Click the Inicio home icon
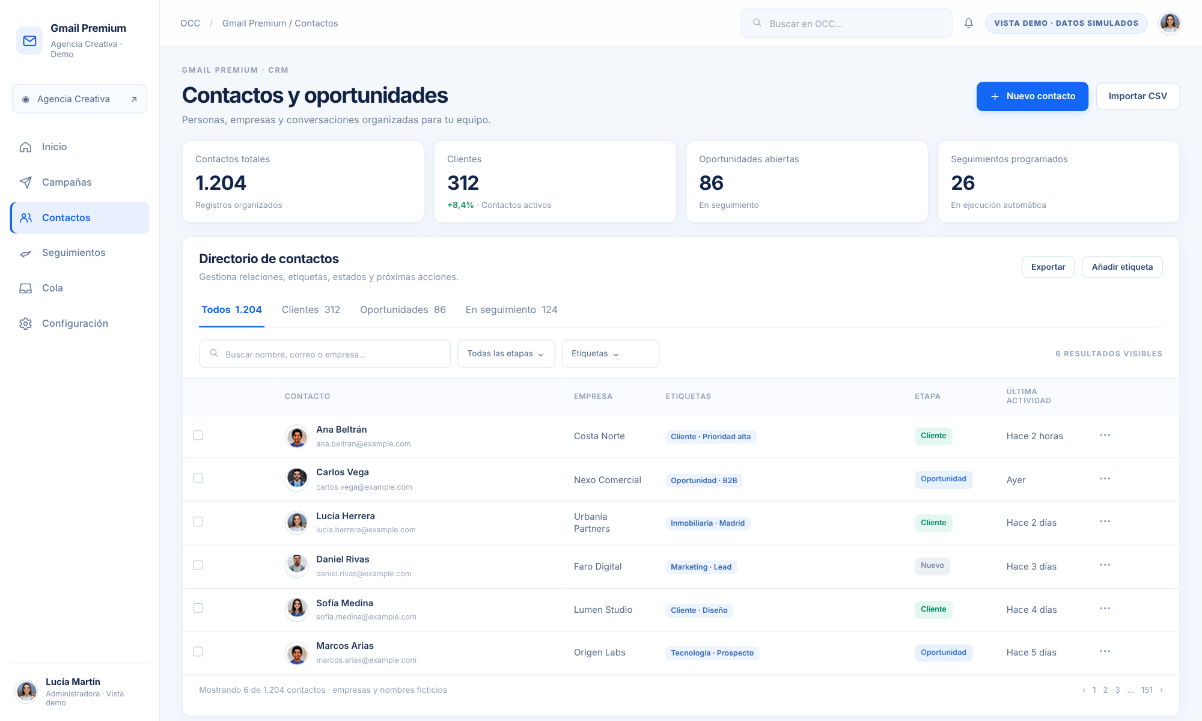This screenshot has height=721, width=1202. pos(25,147)
